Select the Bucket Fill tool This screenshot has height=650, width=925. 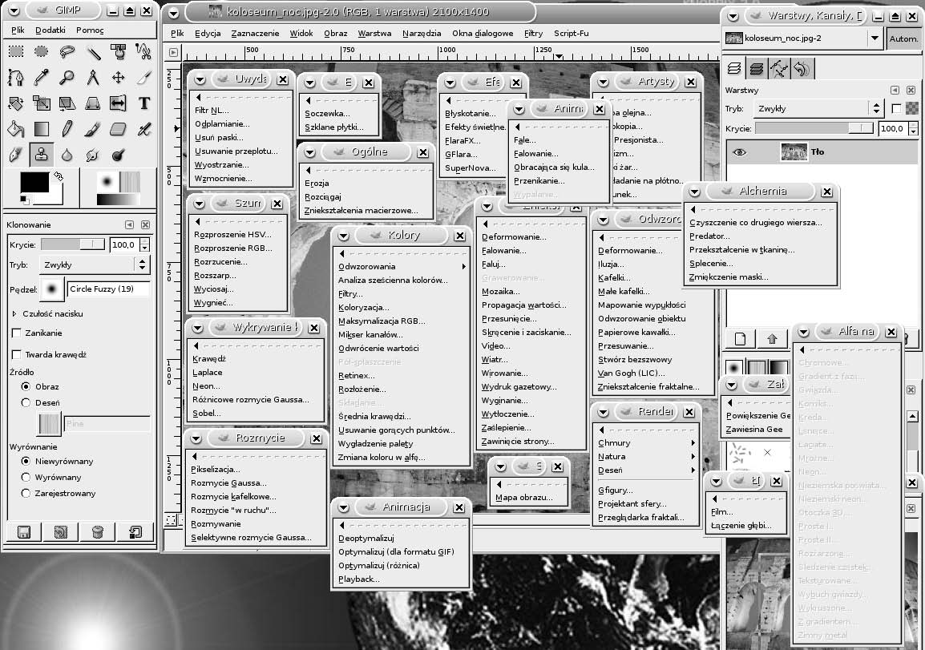point(16,128)
